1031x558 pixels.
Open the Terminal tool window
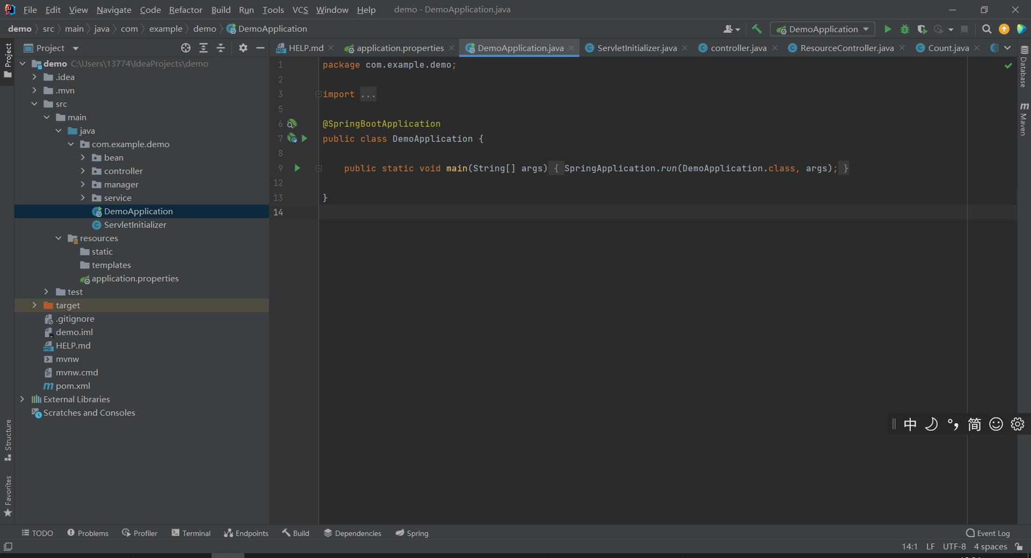coord(191,533)
